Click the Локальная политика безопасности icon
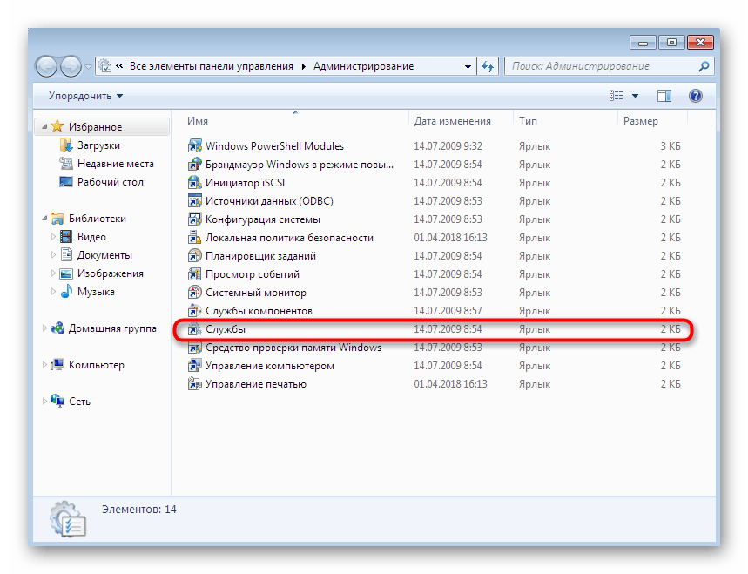 pos(194,238)
